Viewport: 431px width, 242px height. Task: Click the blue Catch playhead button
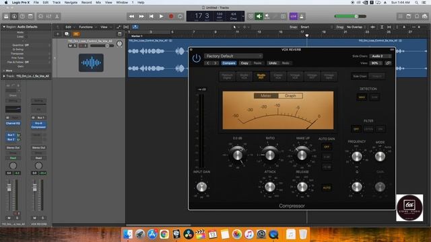135,27
